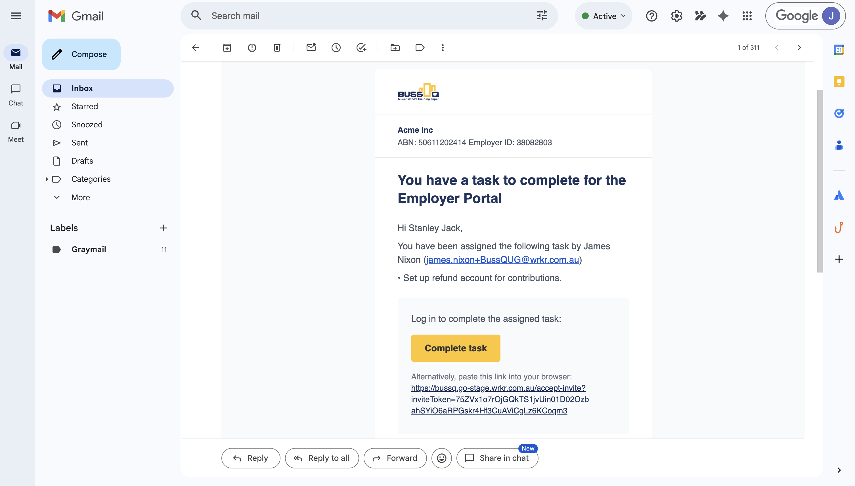Open the james.nixon email address link
This screenshot has height=486, width=855.
point(502,260)
